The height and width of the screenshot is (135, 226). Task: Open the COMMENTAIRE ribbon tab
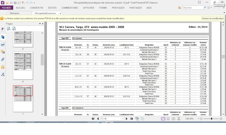coord(70,8)
